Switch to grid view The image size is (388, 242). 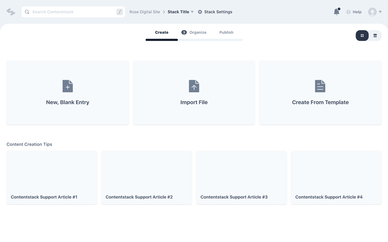pos(362,35)
